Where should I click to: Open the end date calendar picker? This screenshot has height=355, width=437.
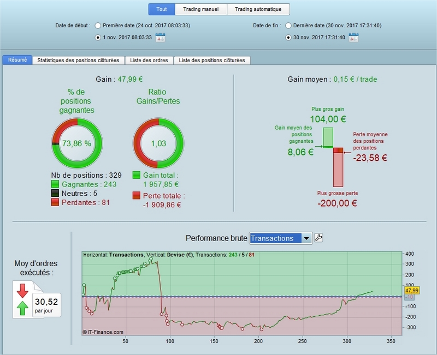click(x=353, y=37)
